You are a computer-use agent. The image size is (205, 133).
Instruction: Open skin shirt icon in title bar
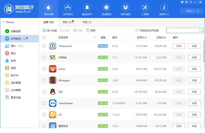pos(182,2)
